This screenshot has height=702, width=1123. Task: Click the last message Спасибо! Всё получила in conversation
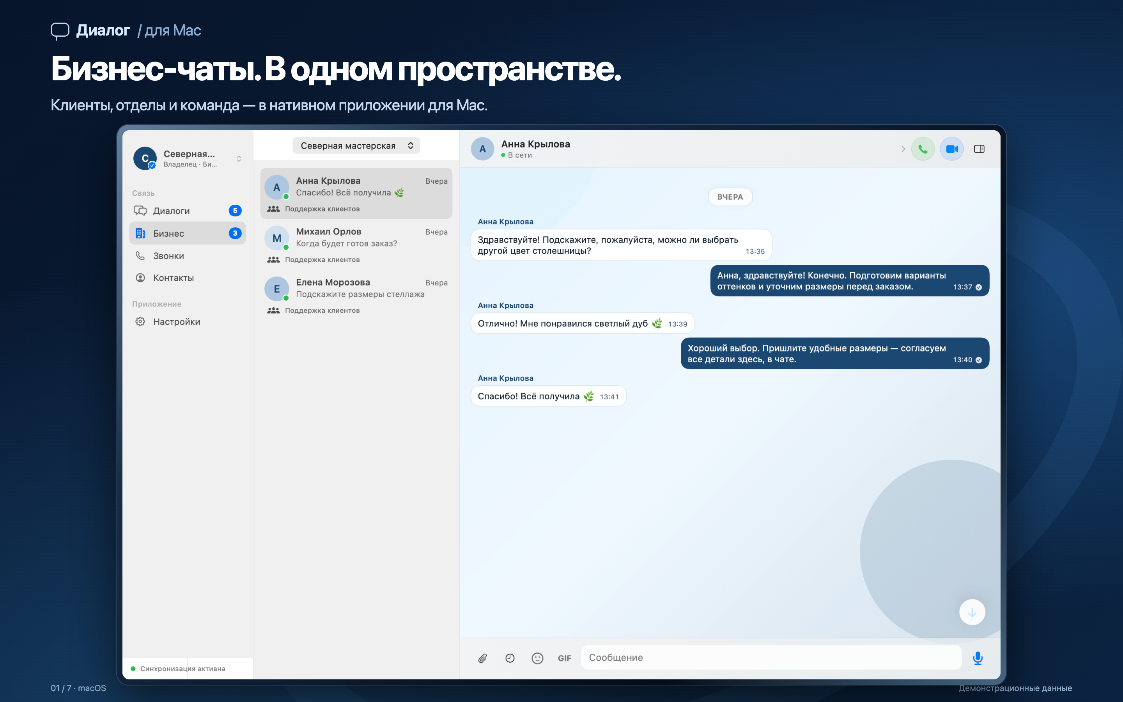coord(548,397)
